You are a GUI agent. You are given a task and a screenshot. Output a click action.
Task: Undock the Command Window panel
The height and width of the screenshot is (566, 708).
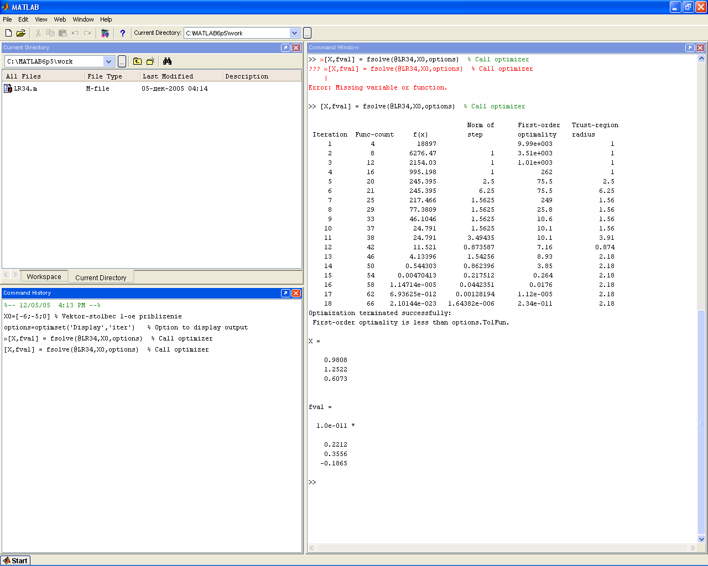pos(690,48)
